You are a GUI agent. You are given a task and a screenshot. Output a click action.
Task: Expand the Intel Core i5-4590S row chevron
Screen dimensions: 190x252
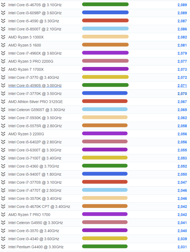point(3,86)
